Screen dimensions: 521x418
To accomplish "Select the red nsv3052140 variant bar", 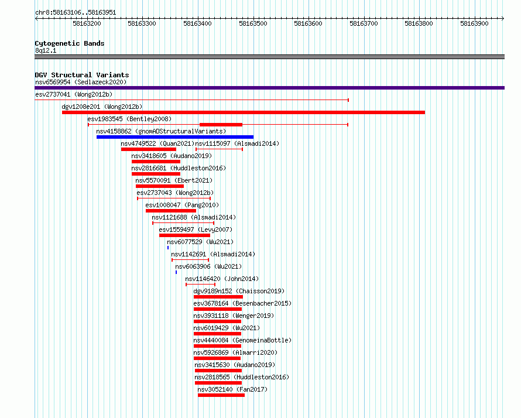I will [221, 395].
